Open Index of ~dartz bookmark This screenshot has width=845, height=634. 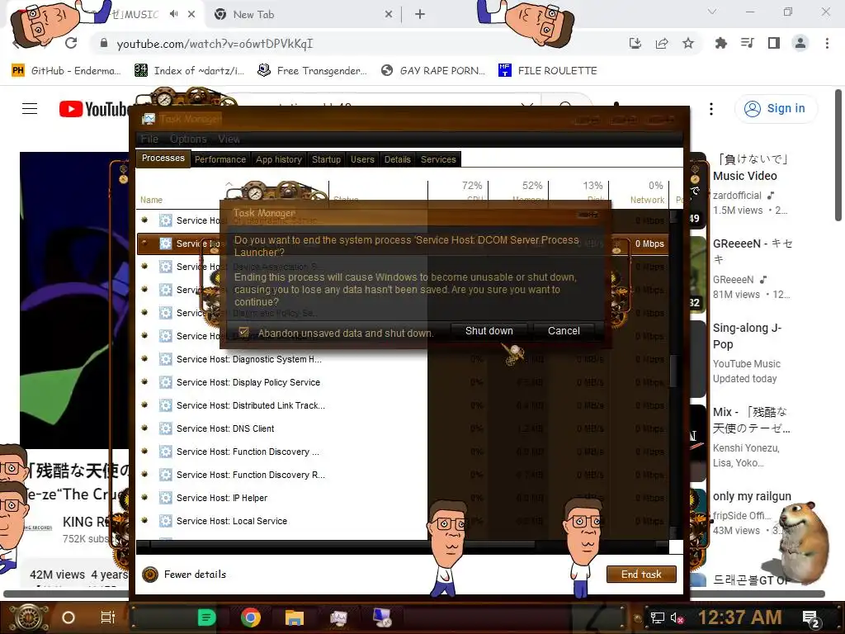189,71
